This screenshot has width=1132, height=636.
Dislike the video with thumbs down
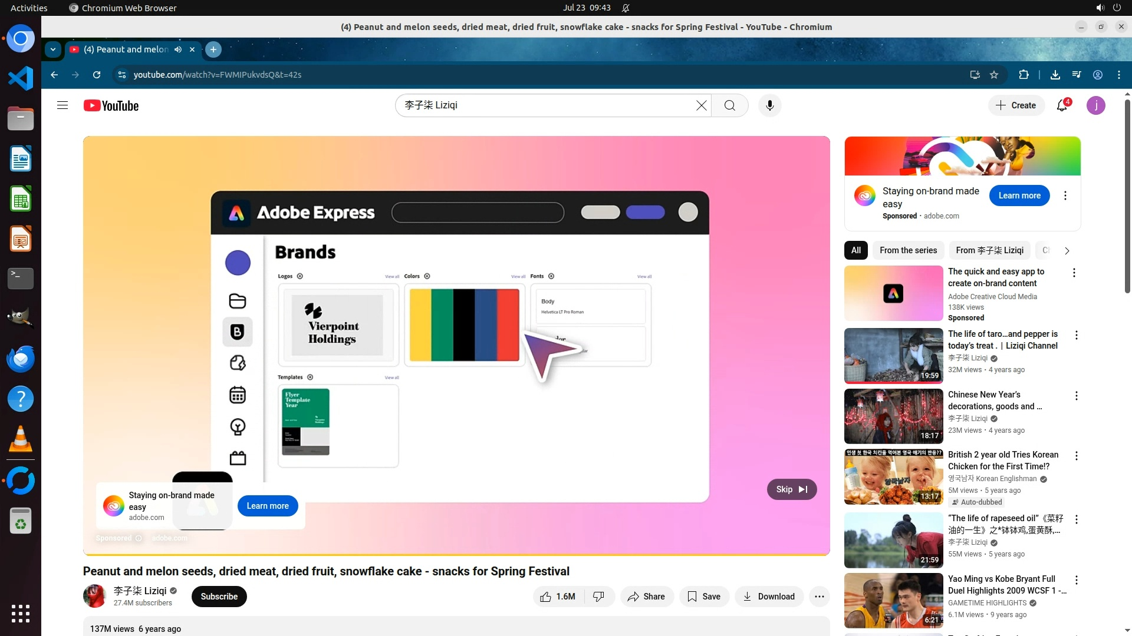(x=598, y=597)
